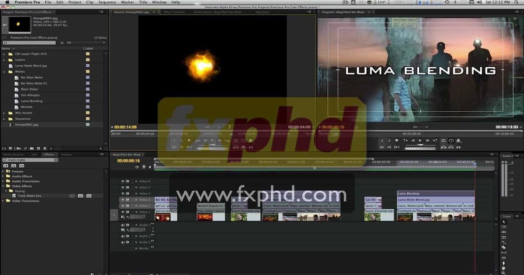Select the Hand tool
This screenshot has width=524, height=275.
504,268
